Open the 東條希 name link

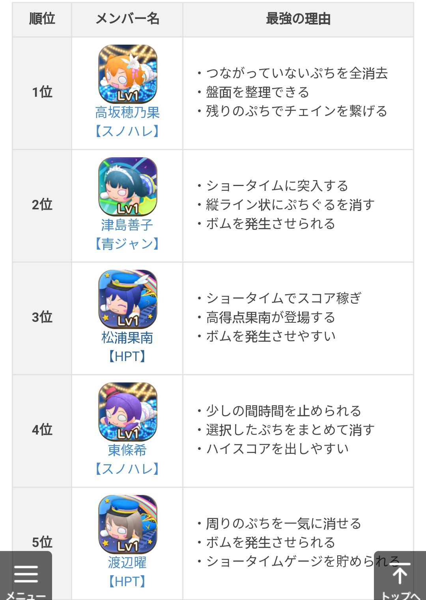click(x=127, y=450)
